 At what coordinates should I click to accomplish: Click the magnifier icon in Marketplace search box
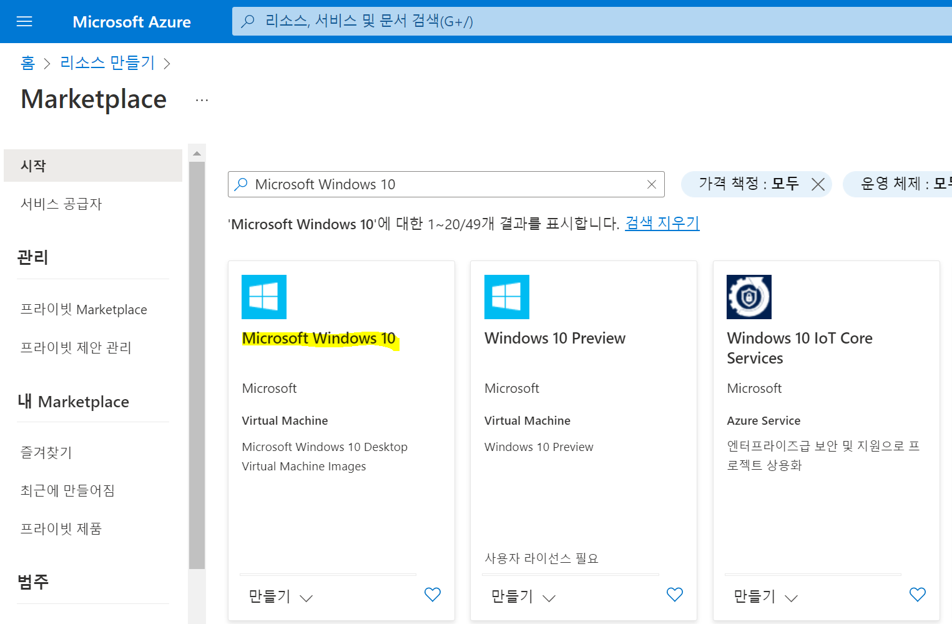pyautogui.click(x=240, y=184)
